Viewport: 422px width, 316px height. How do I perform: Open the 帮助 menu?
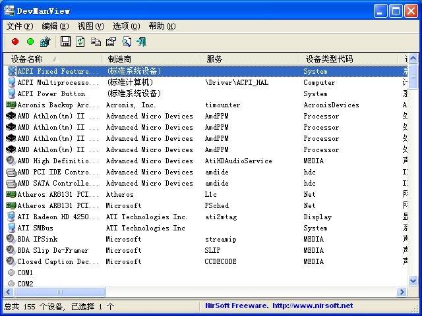(x=162, y=26)
